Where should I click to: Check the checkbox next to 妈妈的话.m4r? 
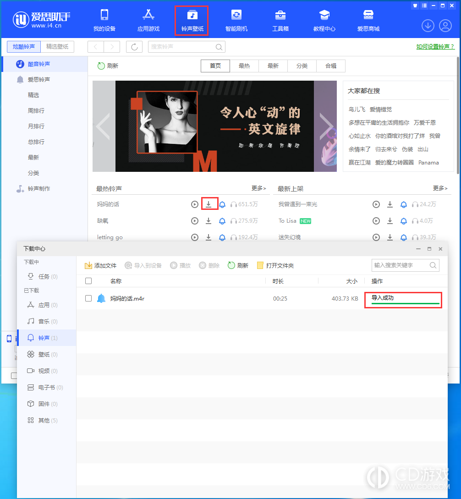click(x=88, y=297)
